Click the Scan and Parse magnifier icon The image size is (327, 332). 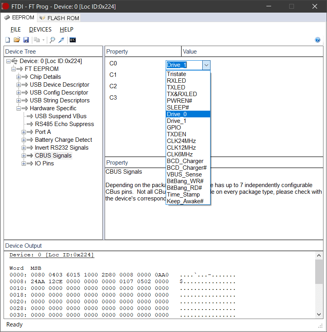tap(52, 40)
